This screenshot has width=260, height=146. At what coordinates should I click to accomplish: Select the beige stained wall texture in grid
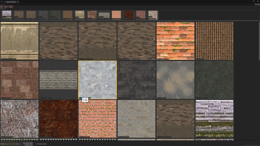click(x=19, y=41)
